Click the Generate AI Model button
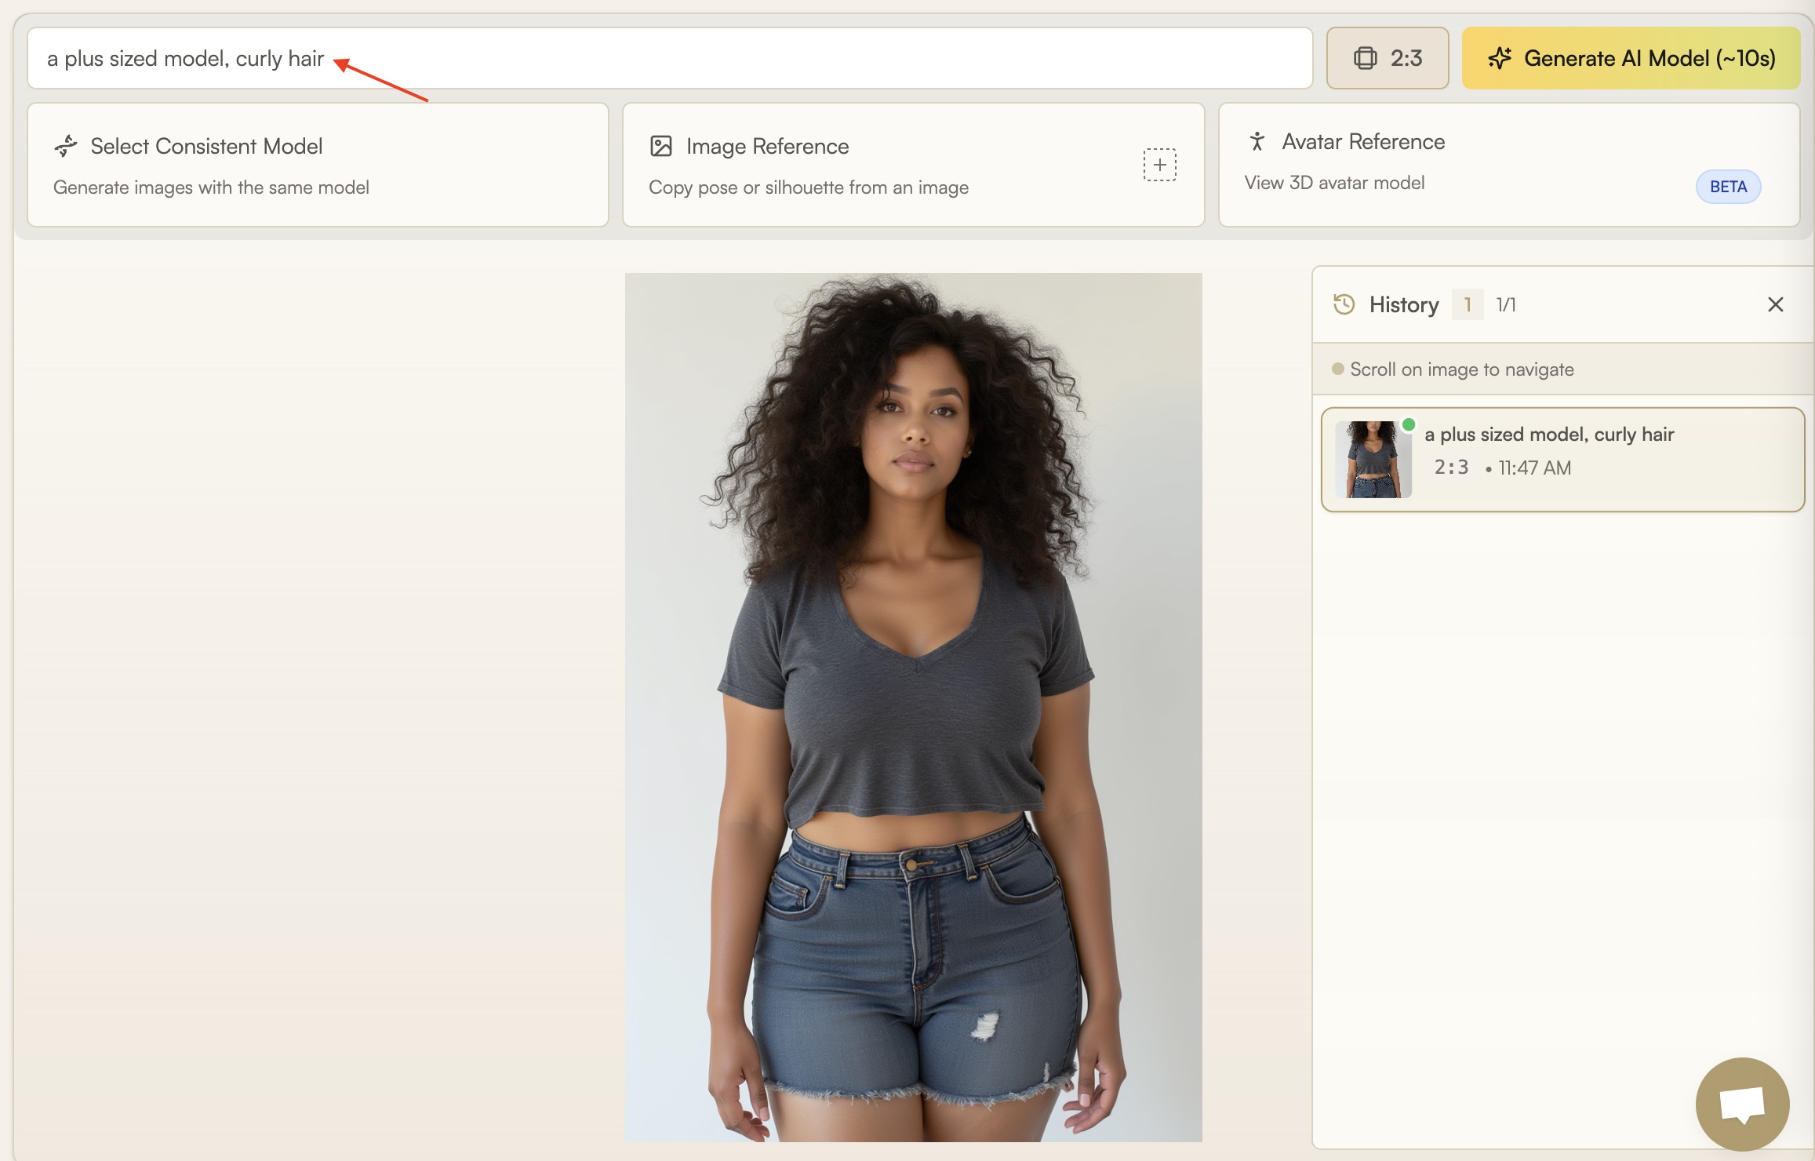The height and width of the screenshot is (1161, 1815). click(1630, 57)
